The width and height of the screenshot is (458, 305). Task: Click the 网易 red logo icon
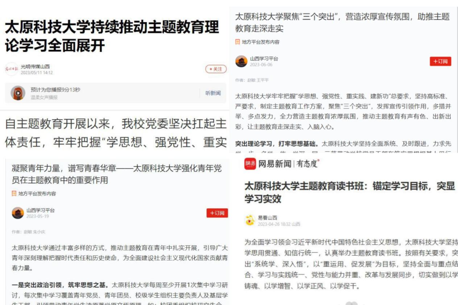click(x=250, y=164)
